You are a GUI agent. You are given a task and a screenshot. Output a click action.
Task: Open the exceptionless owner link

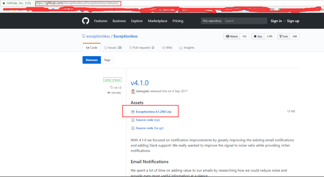point(98,36)
